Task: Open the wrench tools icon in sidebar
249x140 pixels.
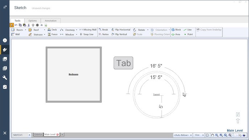Action: 5,78
